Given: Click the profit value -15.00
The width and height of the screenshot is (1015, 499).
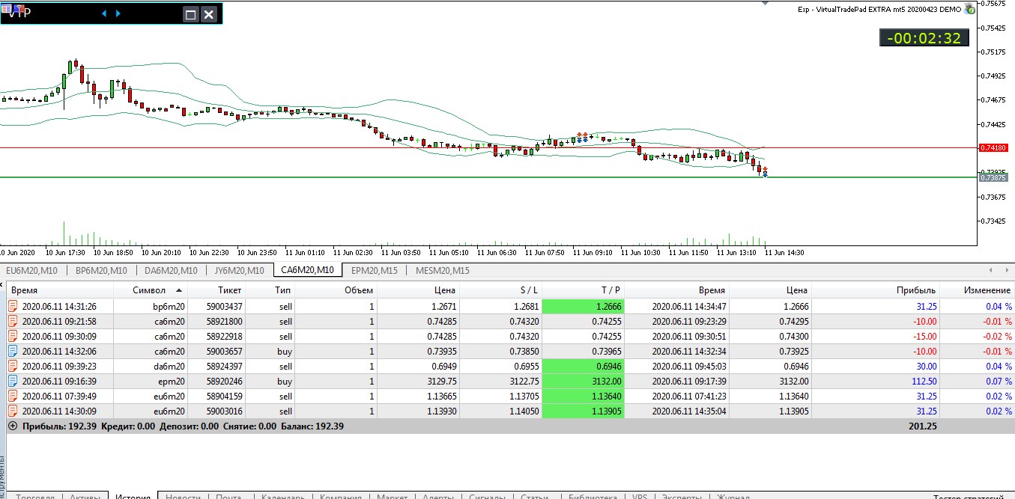Looking at the screenshot, I should pos(924,336).
